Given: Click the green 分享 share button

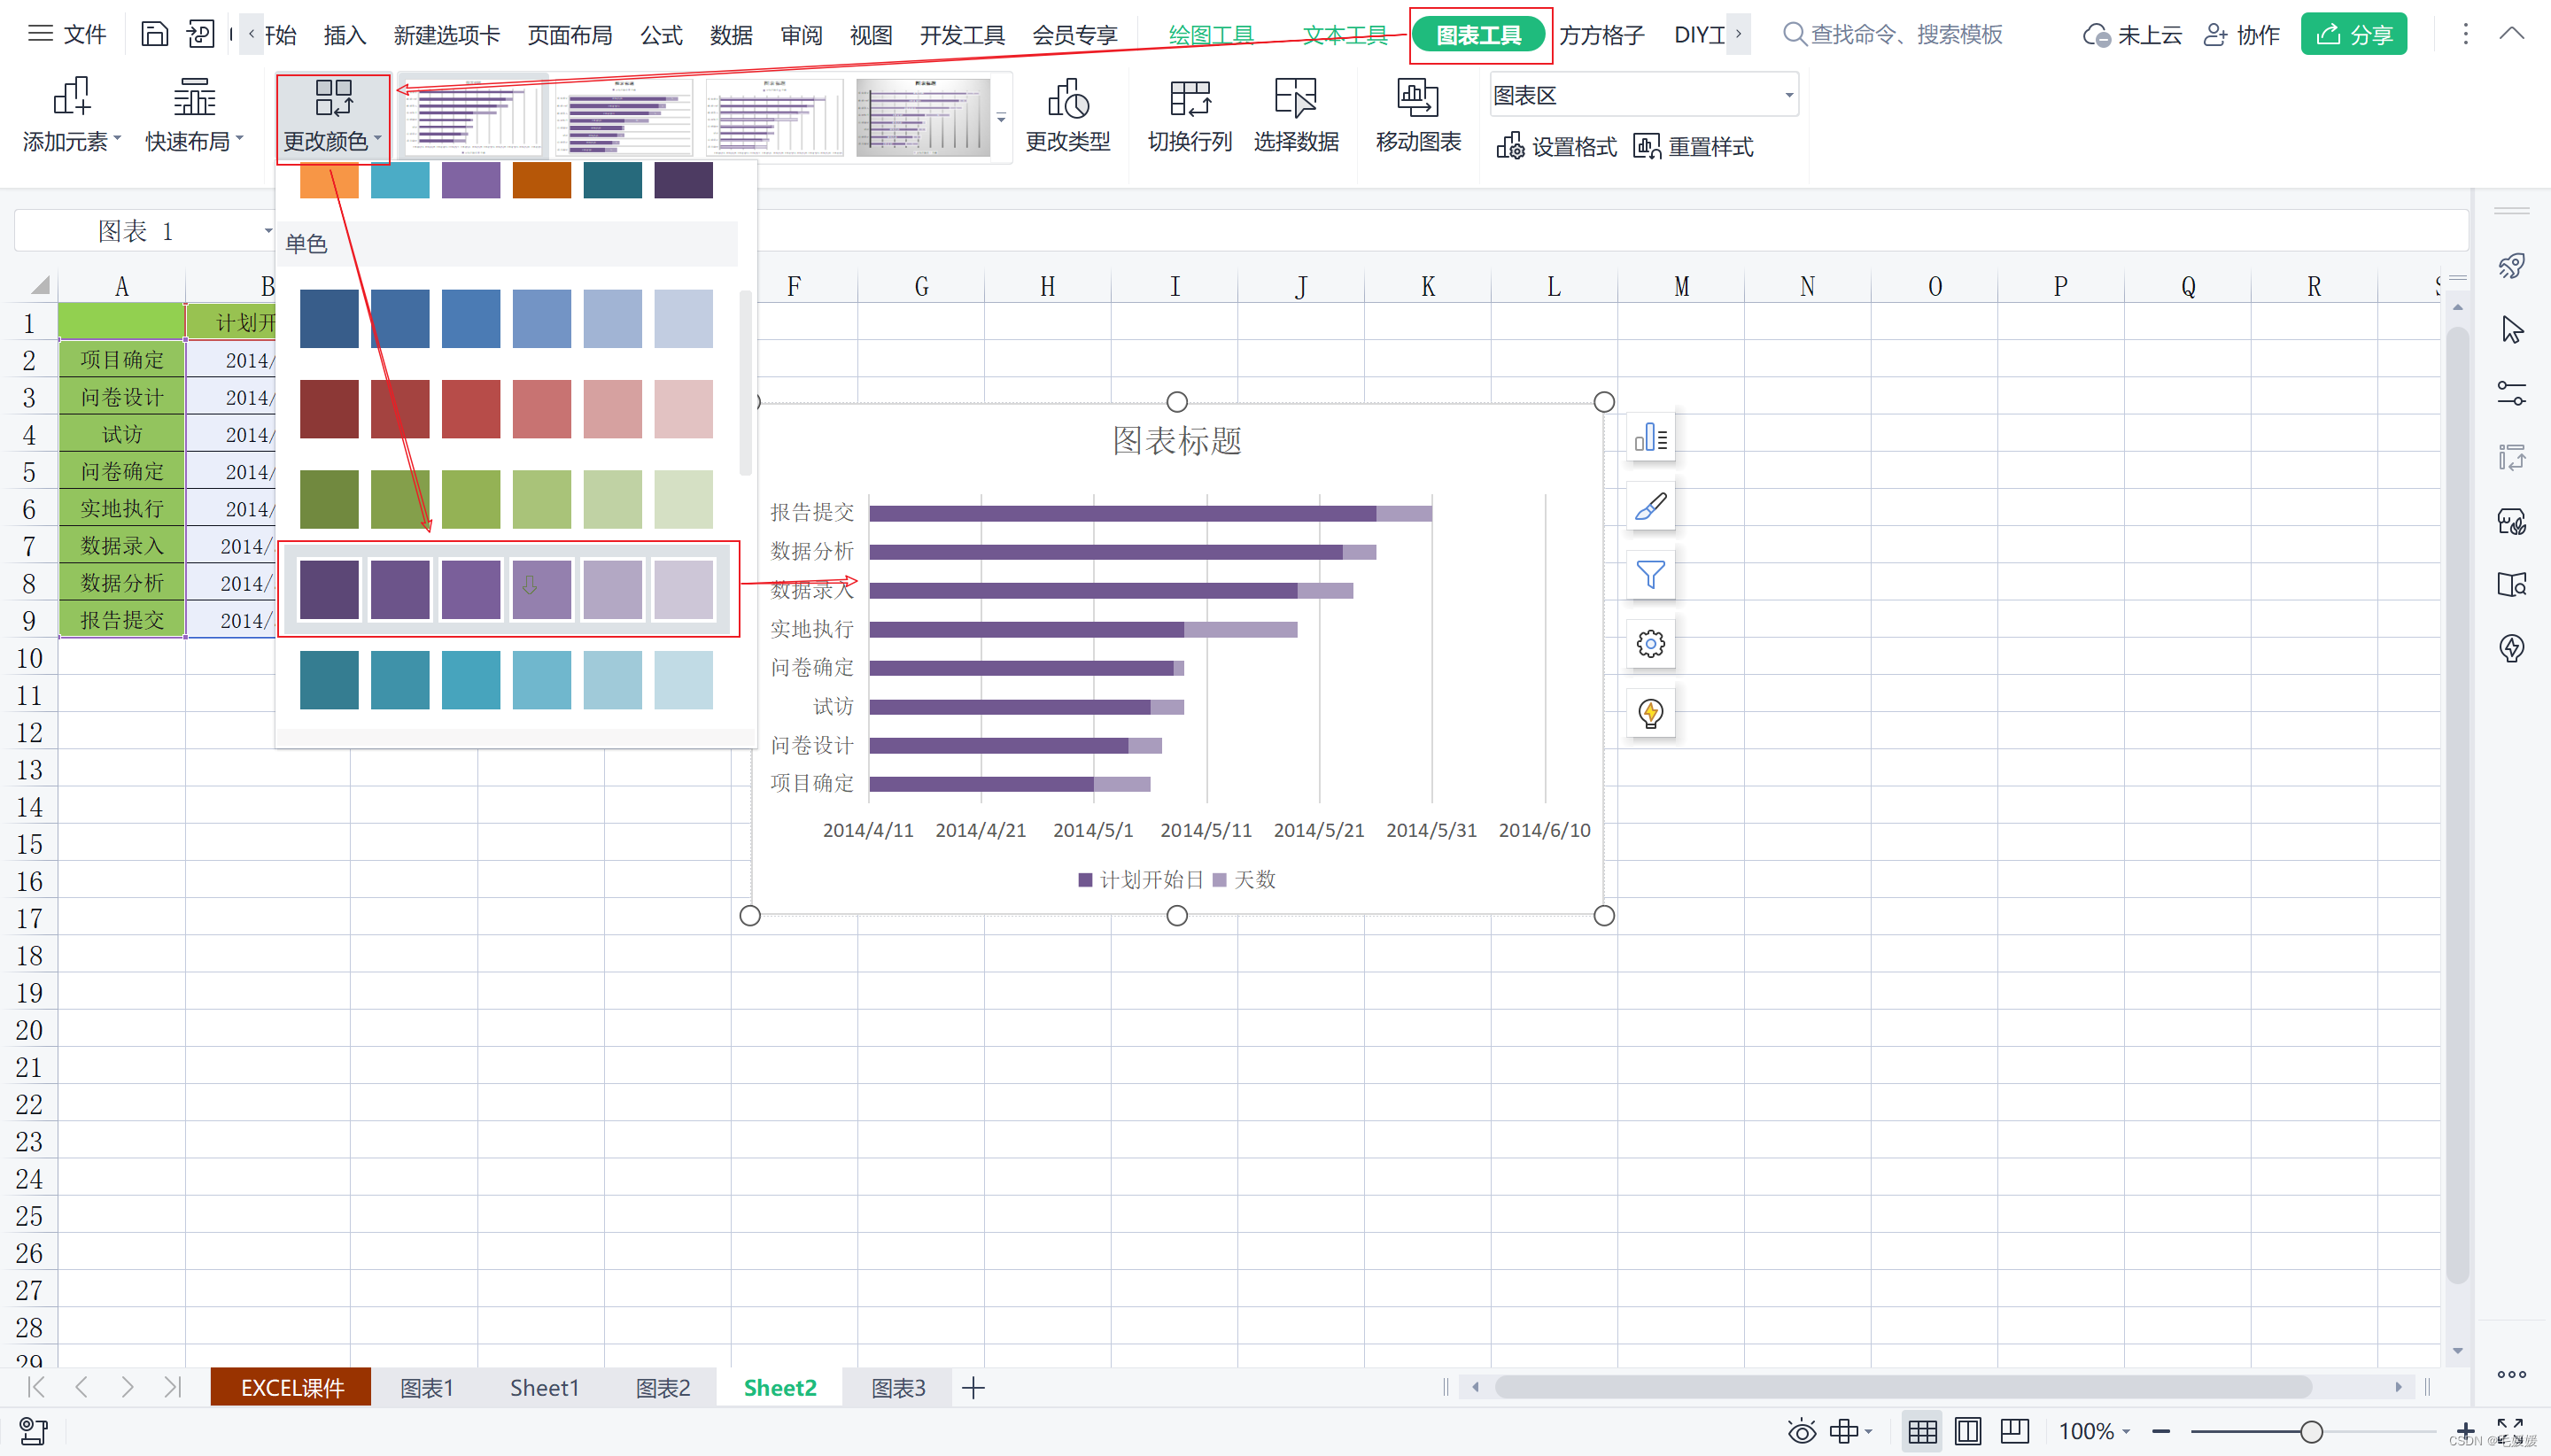Looking at the screenshot, I should 2353,35.
